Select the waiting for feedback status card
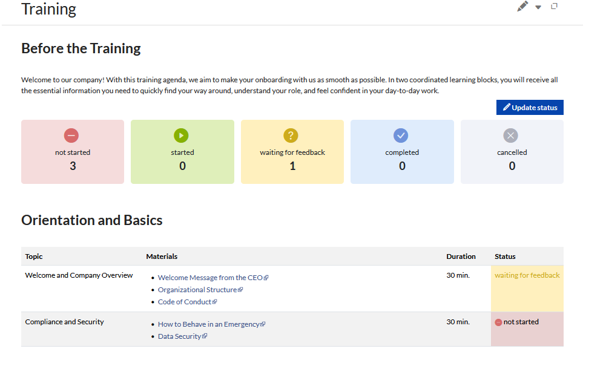Viewport: 606px width, 366px height. point(292,152)
